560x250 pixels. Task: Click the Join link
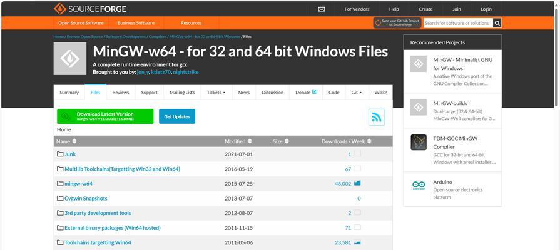tap(457, 9)
